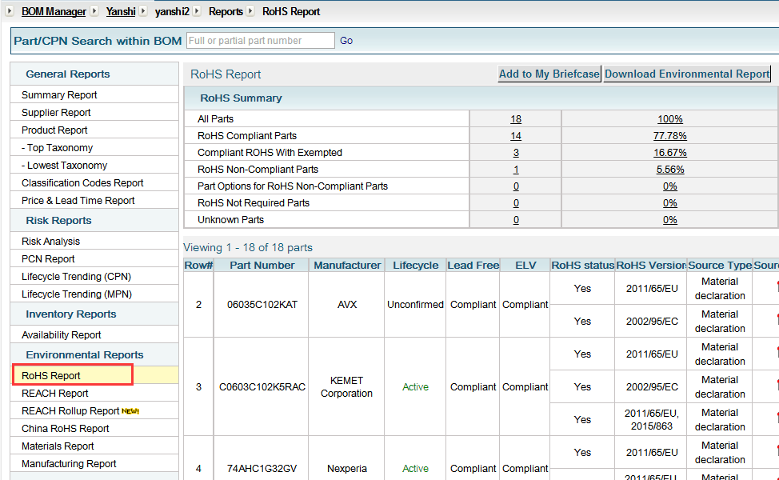779x480 pixels.
Task: Click All Parts count 18
Action: coord(516,118)
